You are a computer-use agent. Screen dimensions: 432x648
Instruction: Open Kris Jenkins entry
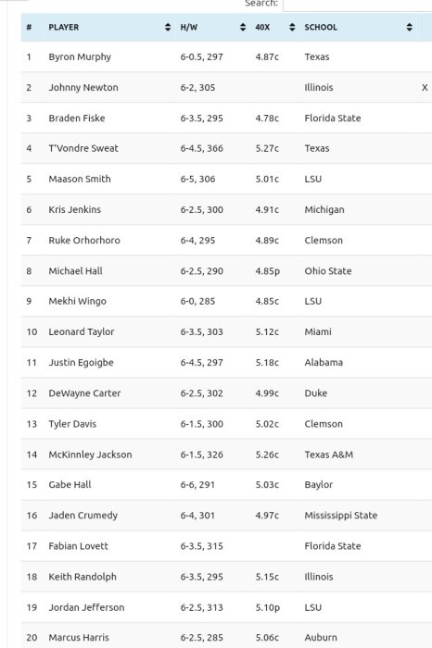pyautogui.click(x=75, y=209)
